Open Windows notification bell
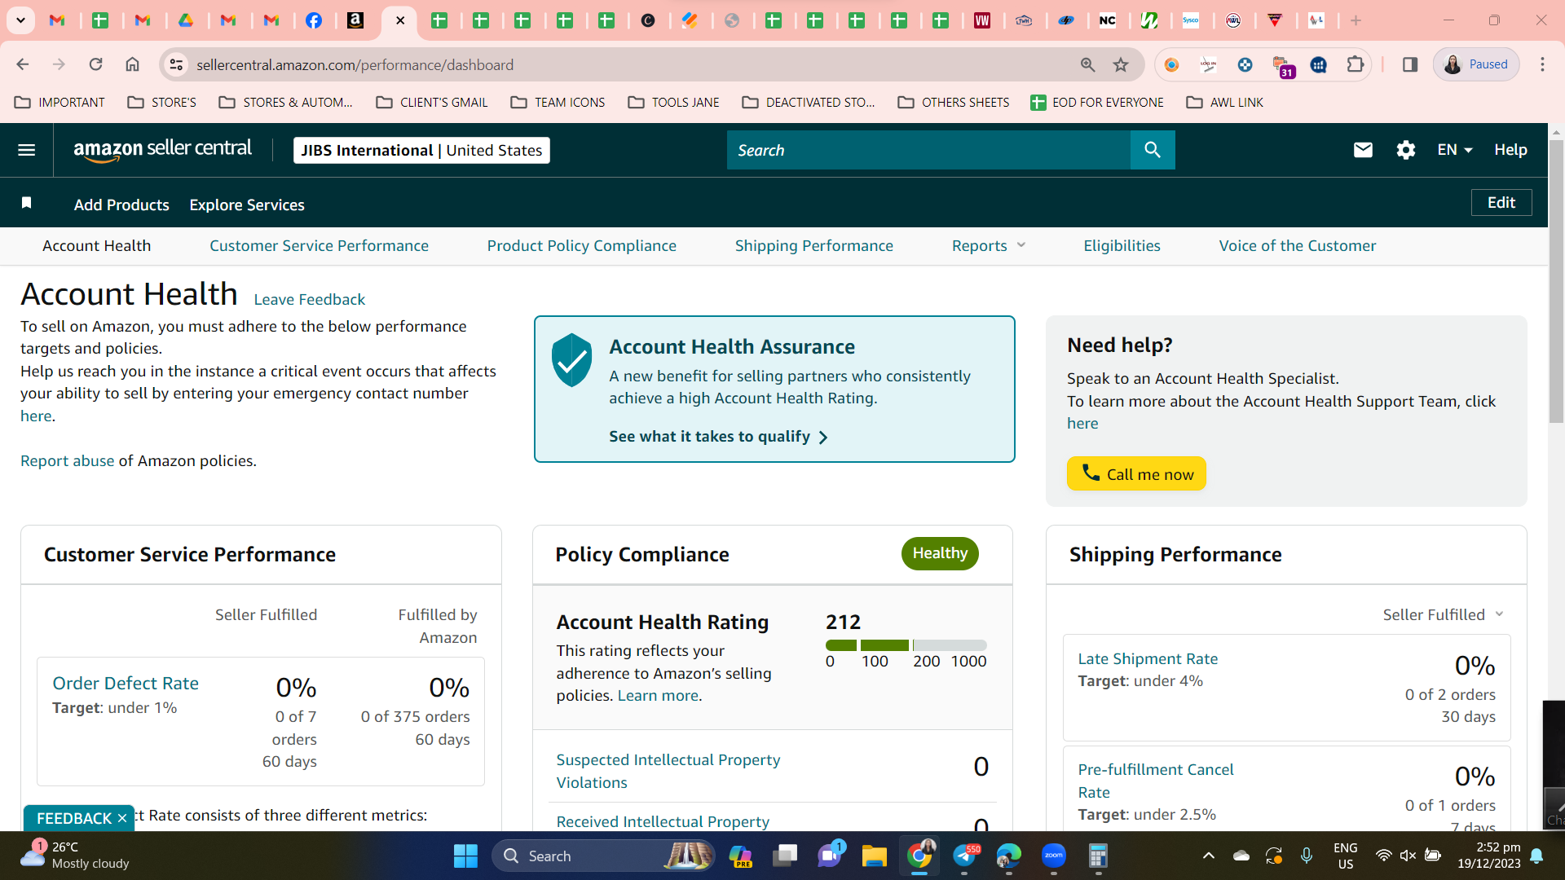This screenshot has height=880, width=1565. pyautogui.click(x=1537, y=856)
